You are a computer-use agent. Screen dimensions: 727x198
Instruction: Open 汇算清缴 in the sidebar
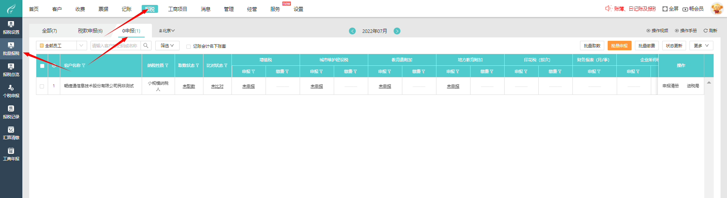11,133
